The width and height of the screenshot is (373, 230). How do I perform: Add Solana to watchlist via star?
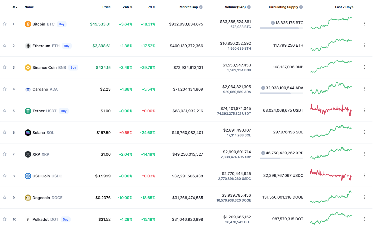coord(5,132)
